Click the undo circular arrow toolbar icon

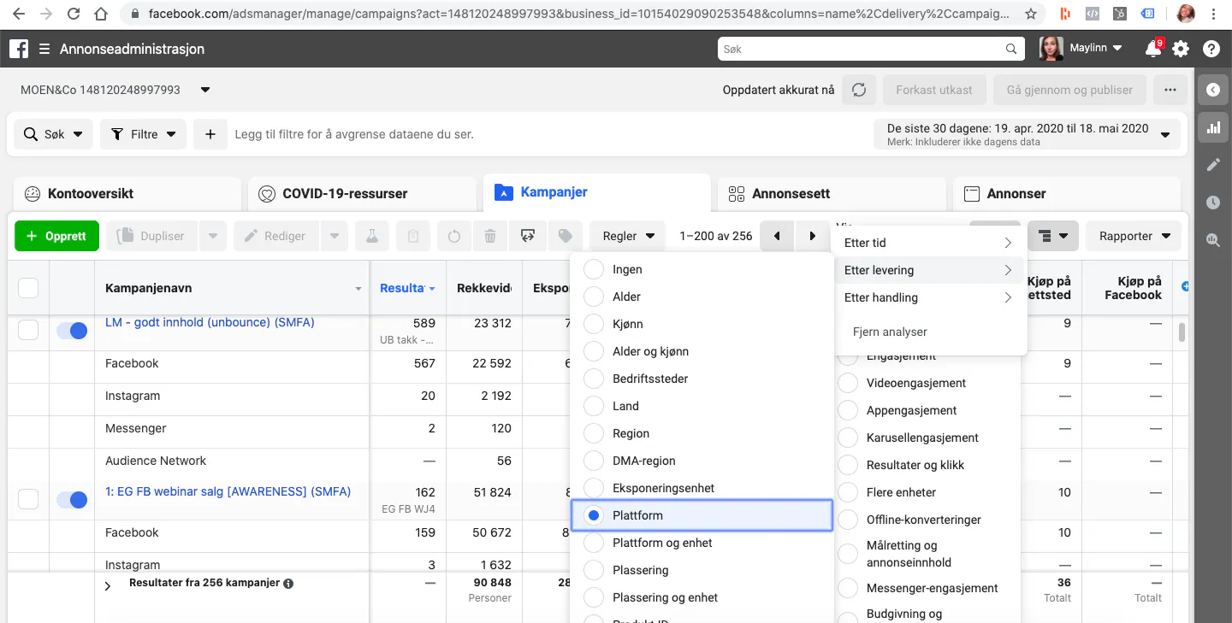[454, 236]
